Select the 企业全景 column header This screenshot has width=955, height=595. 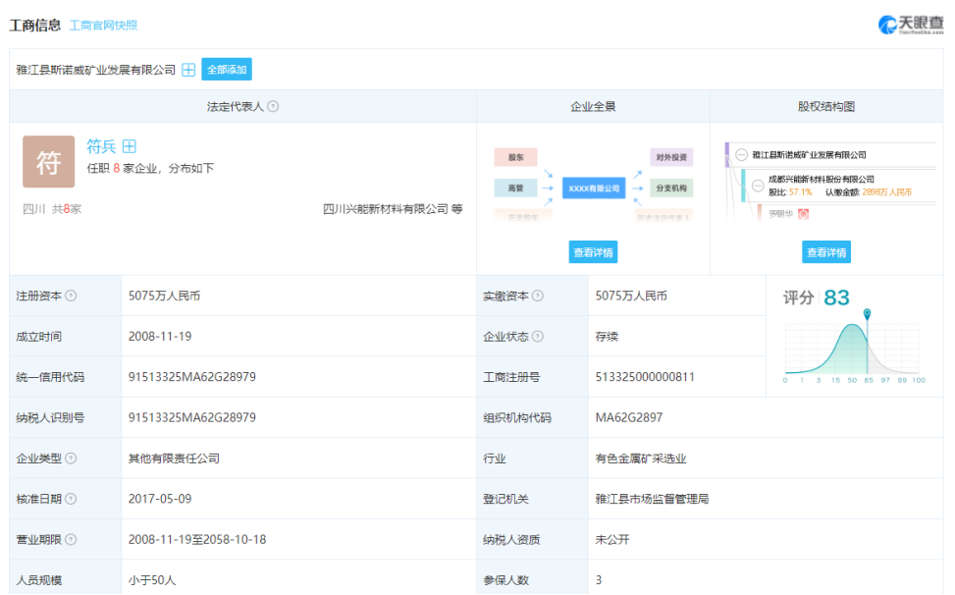click(593, 107)
